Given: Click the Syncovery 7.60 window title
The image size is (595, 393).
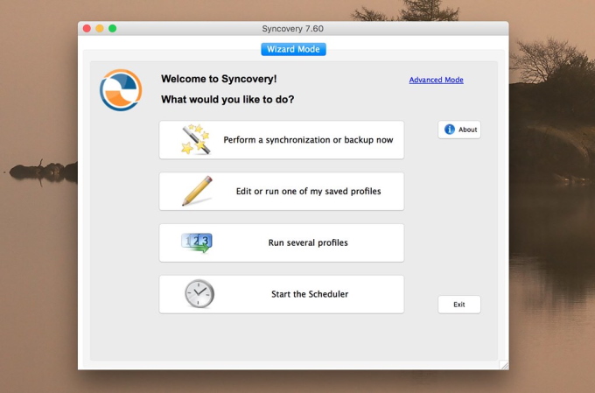Looking at the screenshot, I should 292,29.
